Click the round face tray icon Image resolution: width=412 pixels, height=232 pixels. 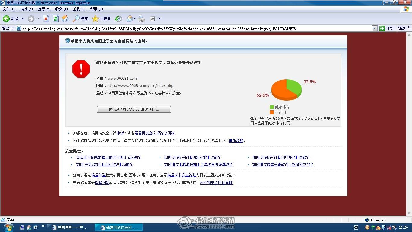tap(367, 227)
